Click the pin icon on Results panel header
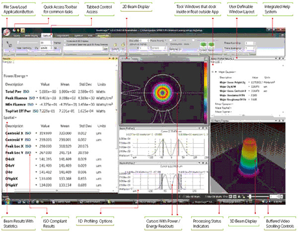The height and width of the screenshot is (232, 298). click(x=112, y=59)
